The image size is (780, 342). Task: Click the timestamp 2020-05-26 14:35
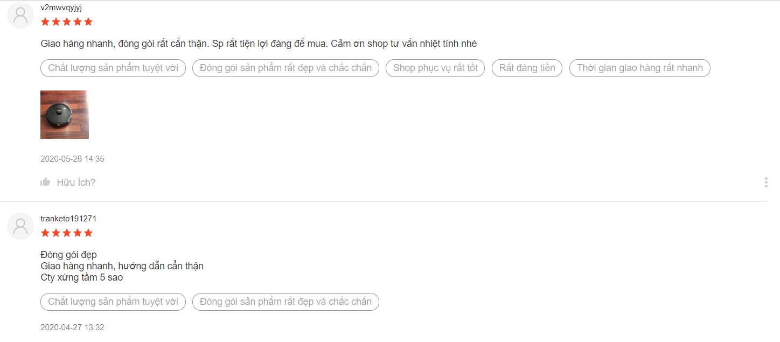72,158
